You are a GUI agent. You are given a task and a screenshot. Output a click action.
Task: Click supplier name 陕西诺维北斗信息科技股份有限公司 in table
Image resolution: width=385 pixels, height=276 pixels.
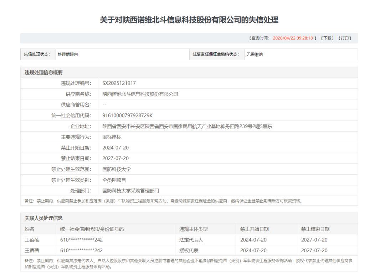[140, 94]
